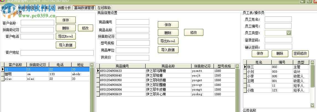The image size is (317, 112).
Task: Click customer section 导出Excel button
Action: pyautogui.click(x=66, y=36)
